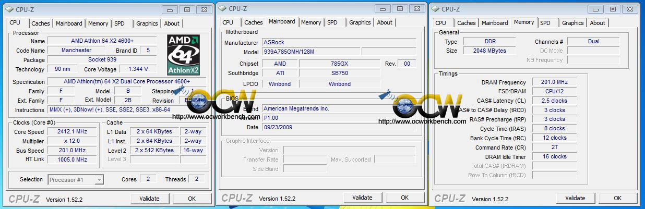Click the DRAM Idle Timer value 16 clocks
The image size is (645, 209).
(x=554, y=157)
